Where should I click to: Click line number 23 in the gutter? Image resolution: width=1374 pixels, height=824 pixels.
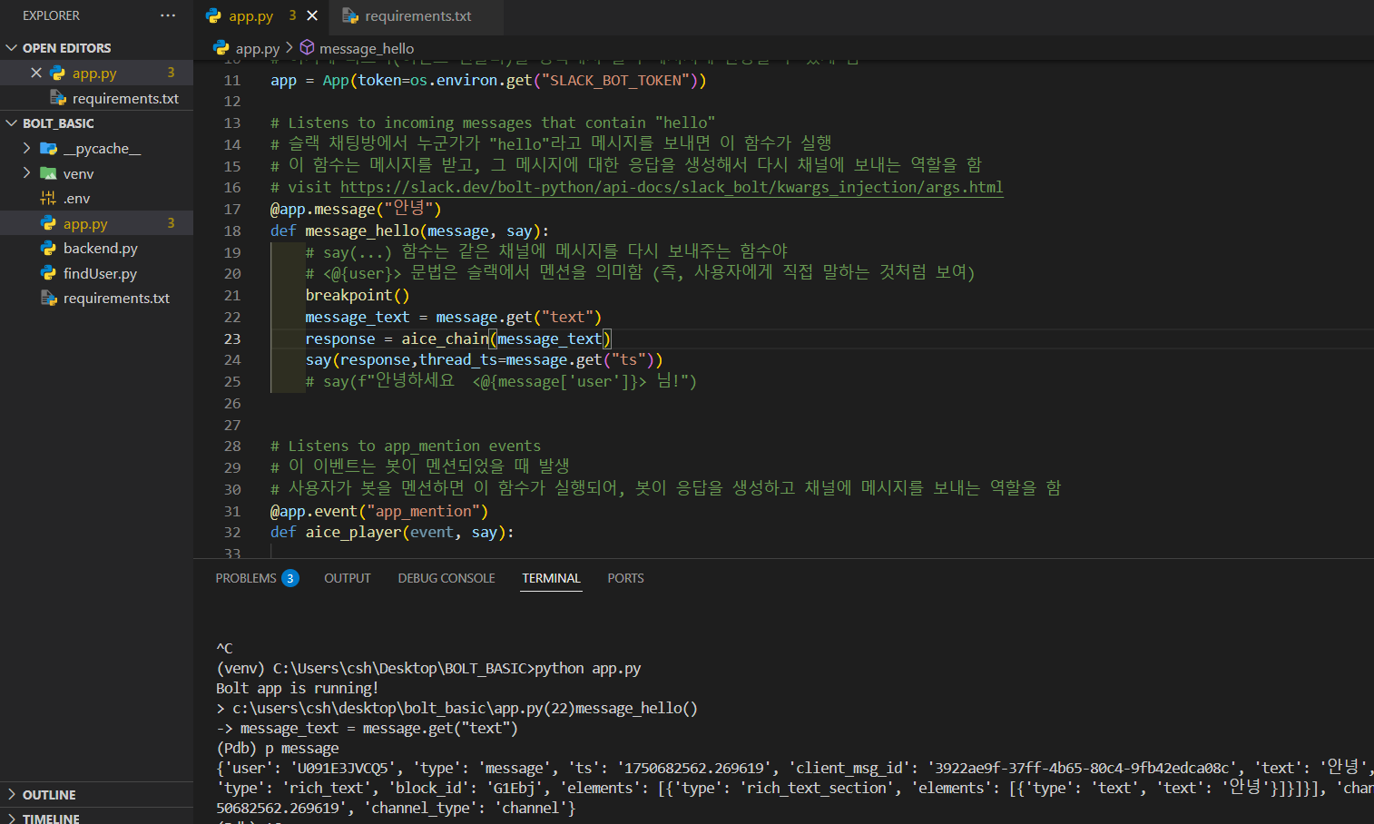tap(232, 338)
